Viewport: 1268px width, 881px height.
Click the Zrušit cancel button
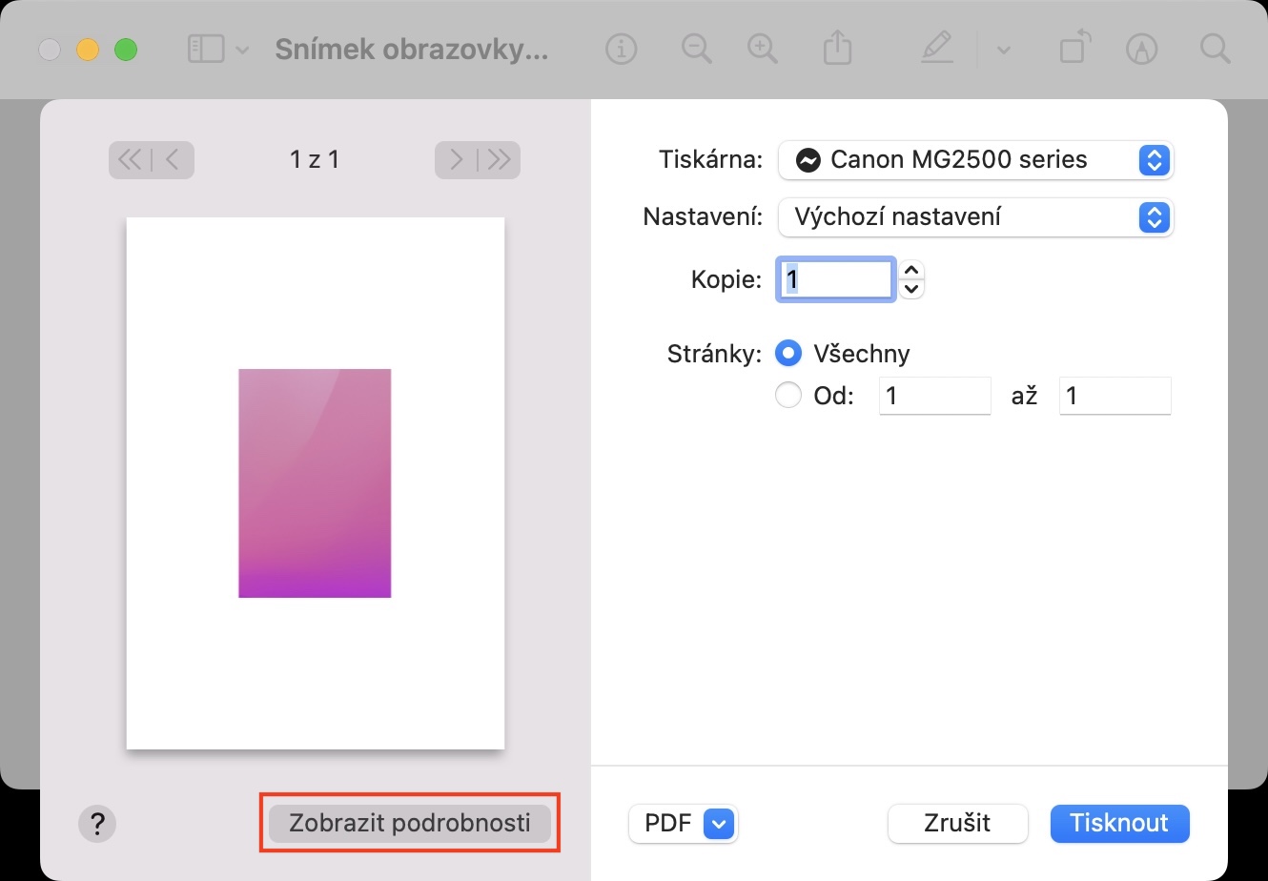pos(957,824)
